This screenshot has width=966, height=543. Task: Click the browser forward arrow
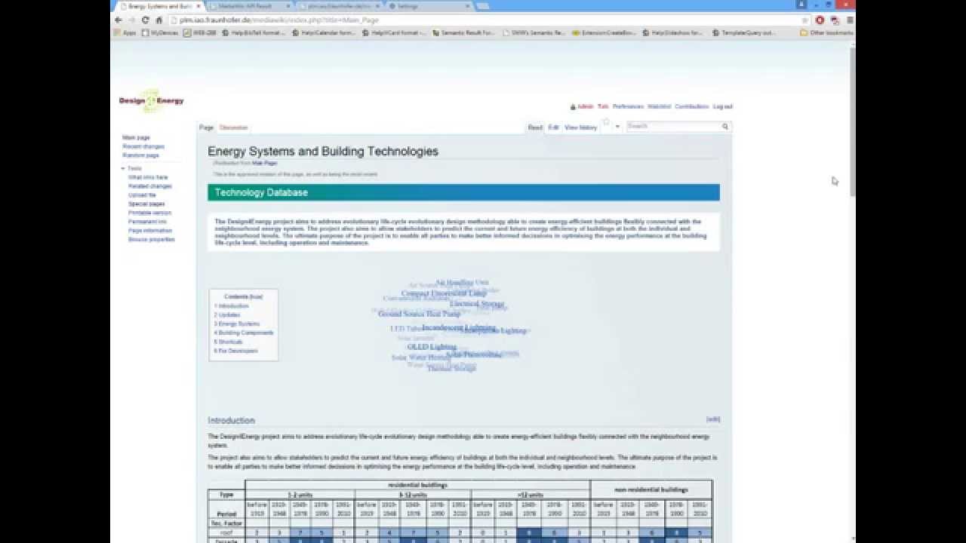[x=131, y=20]
